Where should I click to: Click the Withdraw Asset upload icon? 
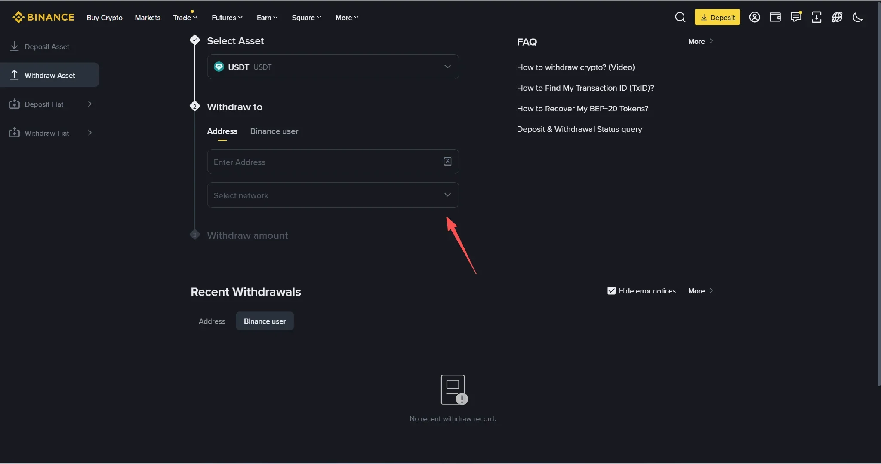coord(14,75)
